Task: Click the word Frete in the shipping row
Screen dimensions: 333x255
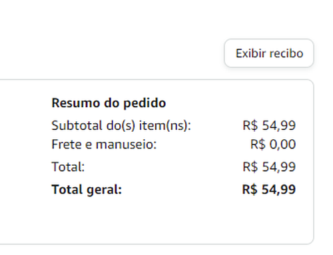Action: click(67, 144)
